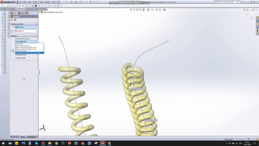Open the PropertyManager tab icon

click(x=15, y=13)
